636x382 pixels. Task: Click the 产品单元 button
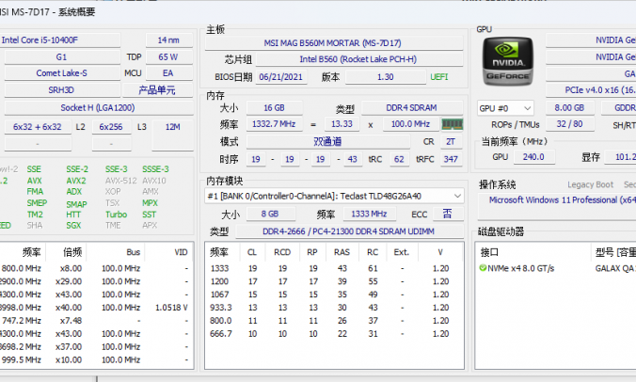(x=157, y=90)
